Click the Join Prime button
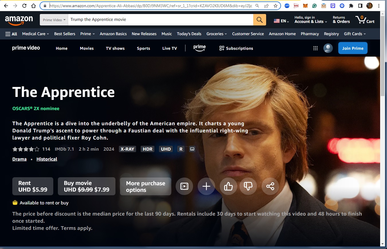Image resolution: width=387 pixels, height=249 pixels. pos(353,48)
